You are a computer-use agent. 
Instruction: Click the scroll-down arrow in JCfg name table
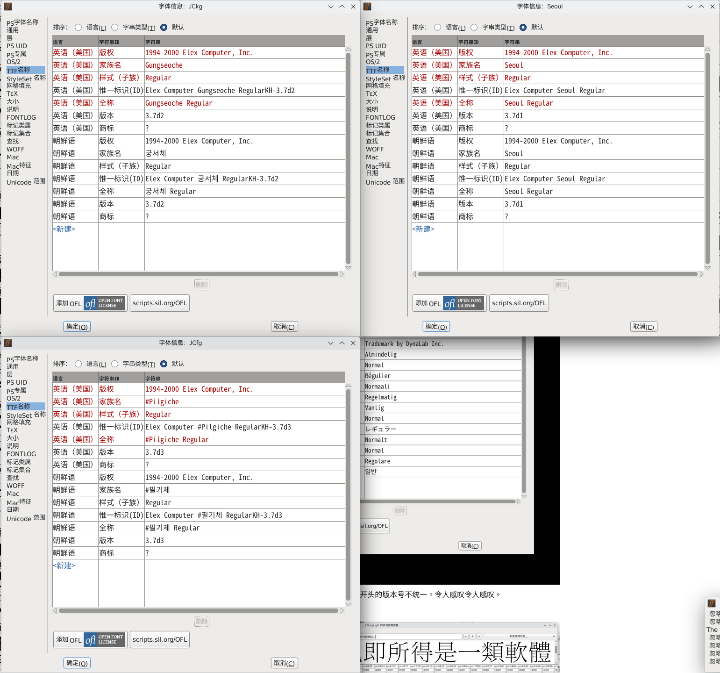tap(348, 604)
